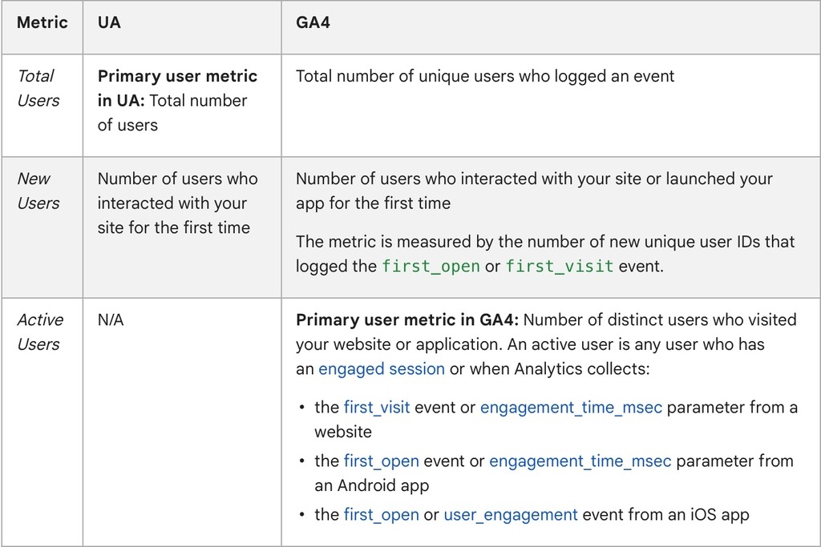
Task: Open the "engaged session" link
Action: click(381, 369)
